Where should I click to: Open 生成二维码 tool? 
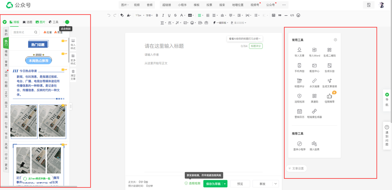coord(330,52)
